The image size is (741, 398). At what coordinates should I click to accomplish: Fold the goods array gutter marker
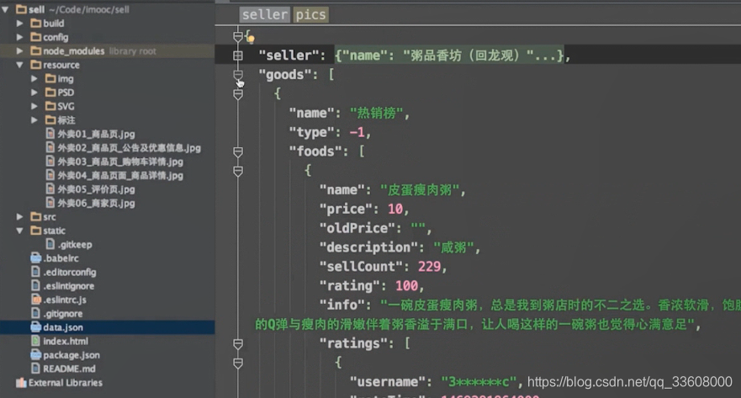pyautogui.click(x=238, y=75)
